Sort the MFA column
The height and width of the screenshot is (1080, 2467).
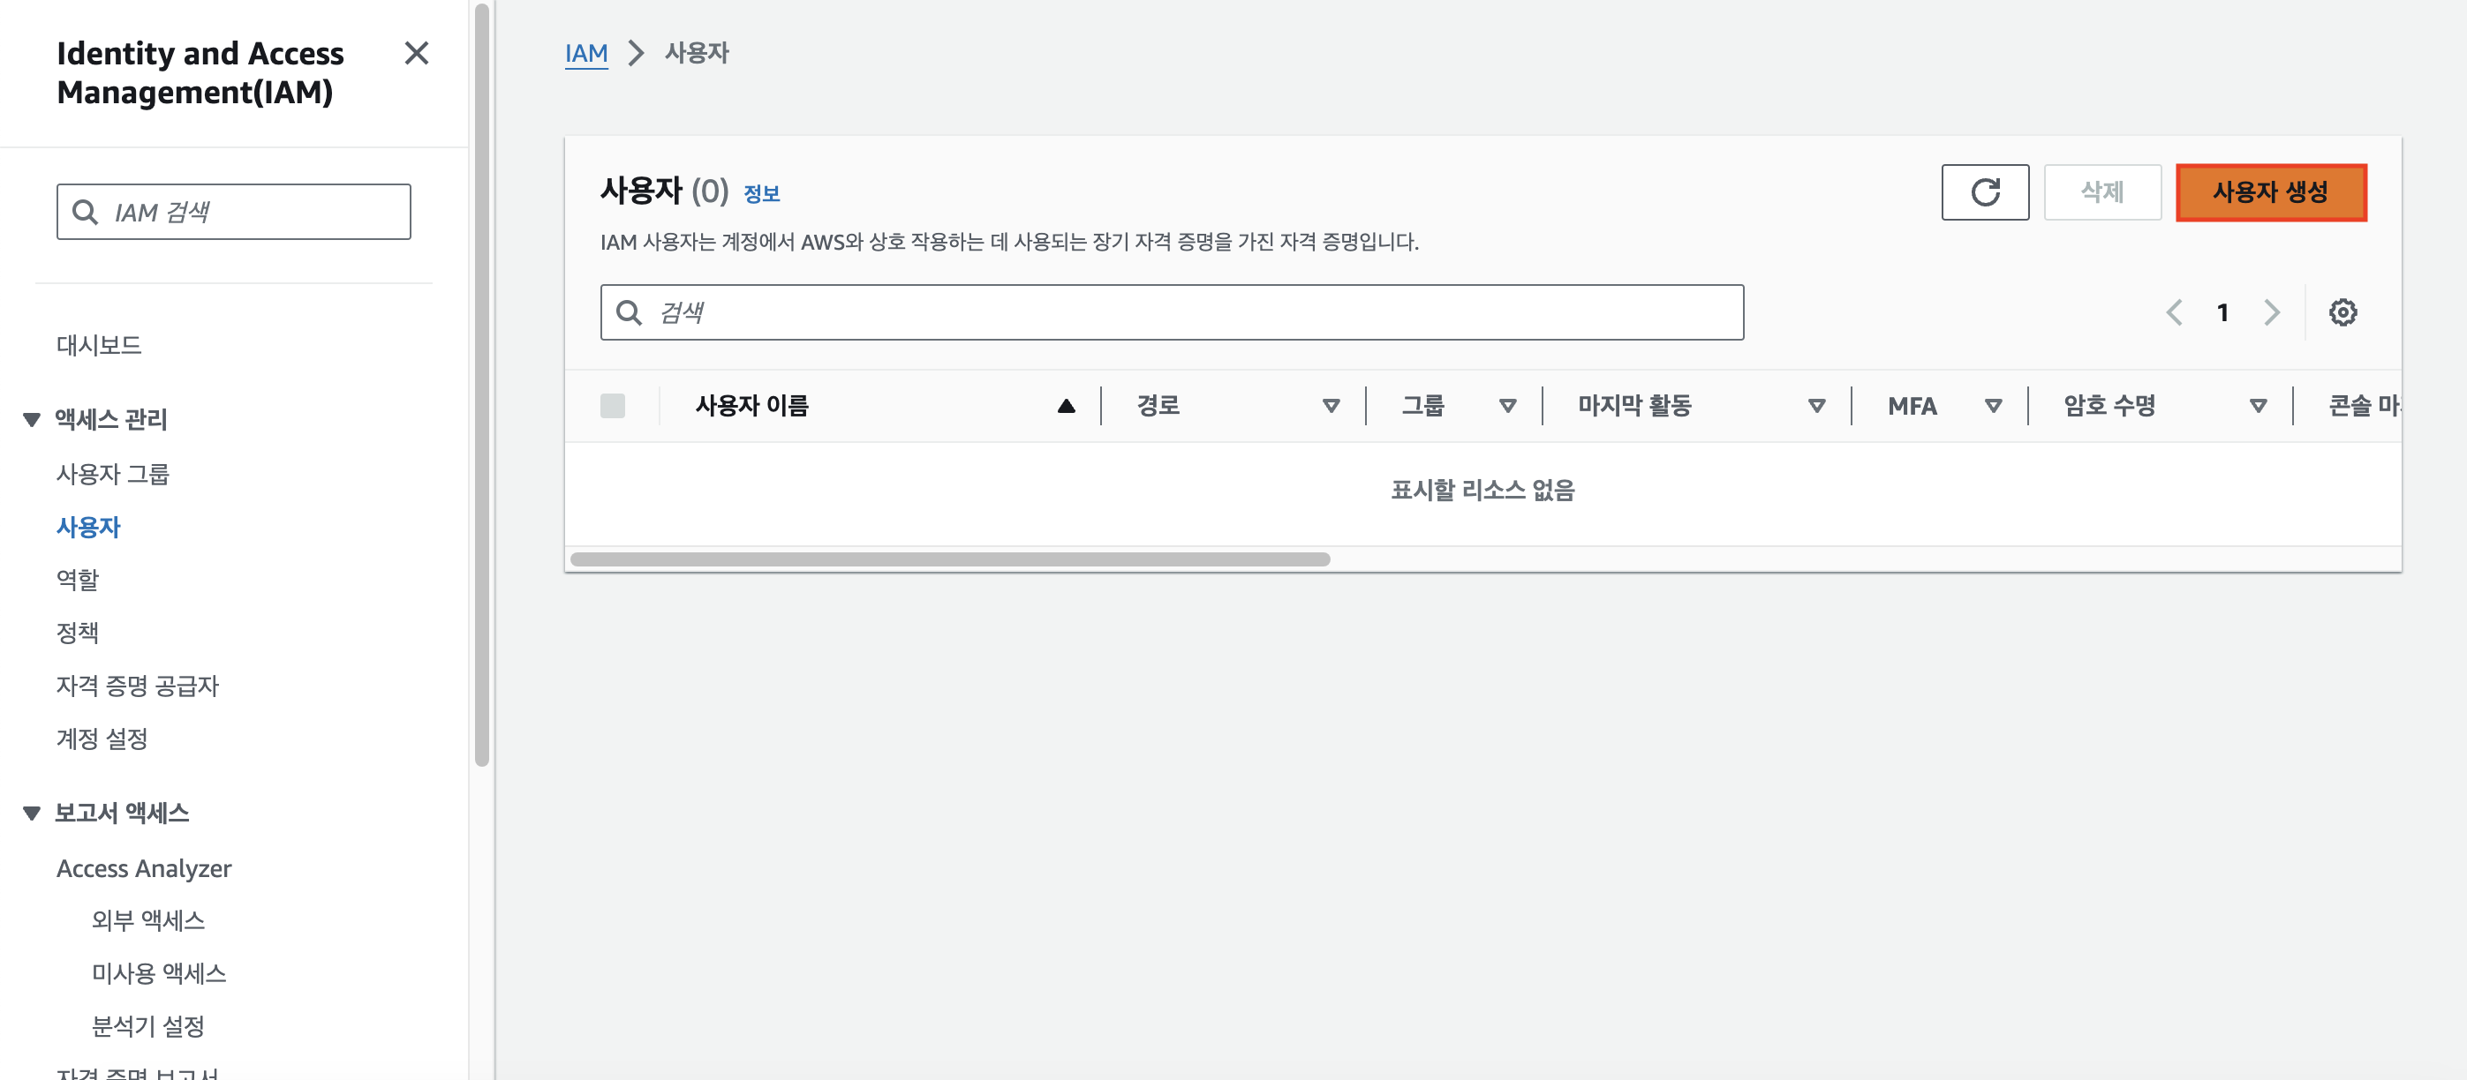tap(1993, 406)
